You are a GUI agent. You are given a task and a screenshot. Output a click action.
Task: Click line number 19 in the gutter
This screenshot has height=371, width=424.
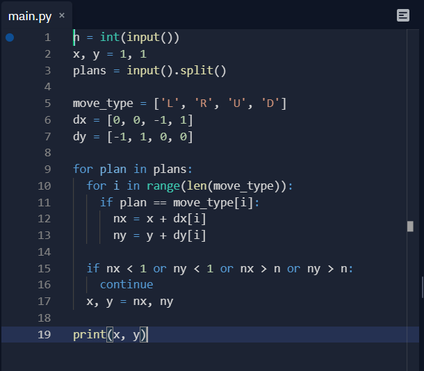click(x=44, y=334)
